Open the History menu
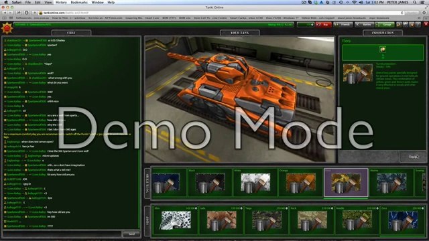429x241 pixels. coord(61,3)
